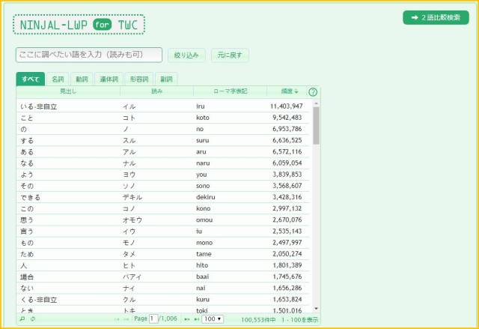Screen dimensions: 479x329
Task: Open the 形容詞 tab
Action: [139, 79]
